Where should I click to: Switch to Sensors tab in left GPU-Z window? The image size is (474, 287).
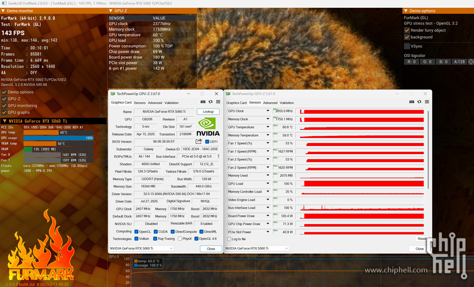pos(140,103)
